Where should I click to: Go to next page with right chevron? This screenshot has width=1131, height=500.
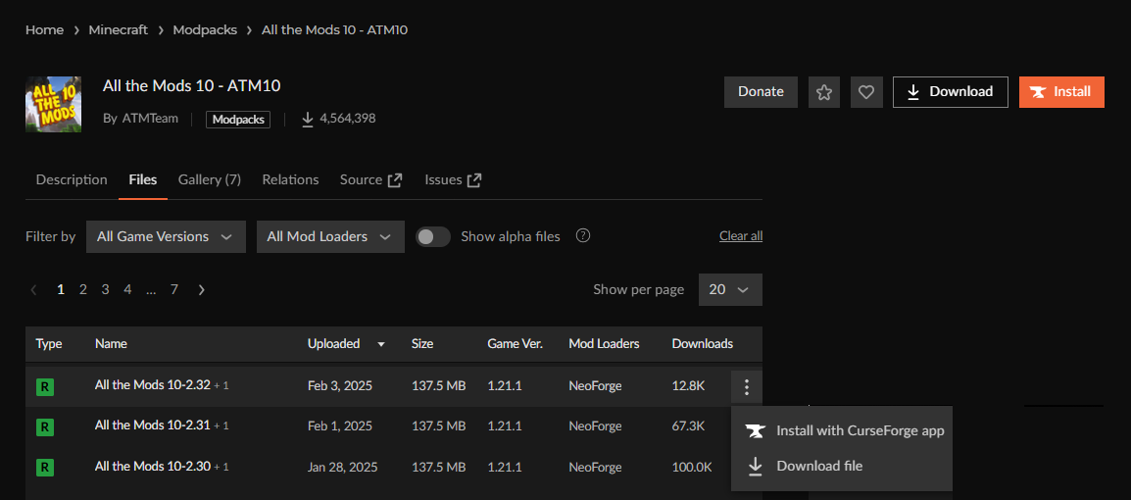(x=201, y=290)
